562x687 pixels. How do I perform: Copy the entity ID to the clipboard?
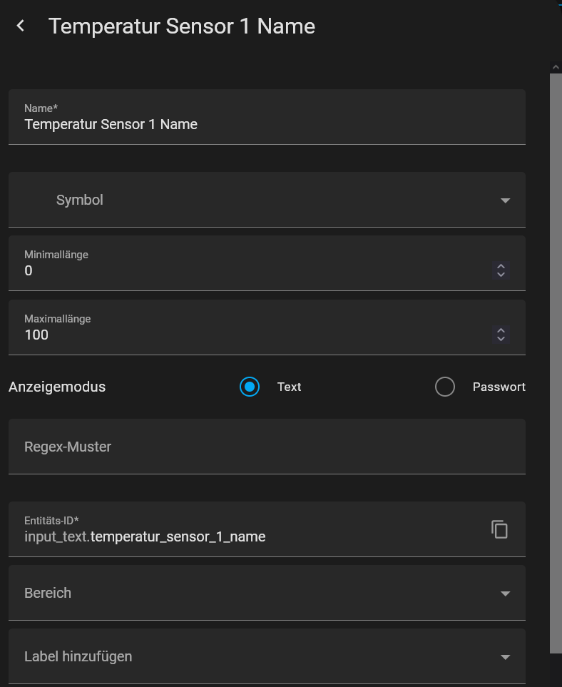pos(499,529)
